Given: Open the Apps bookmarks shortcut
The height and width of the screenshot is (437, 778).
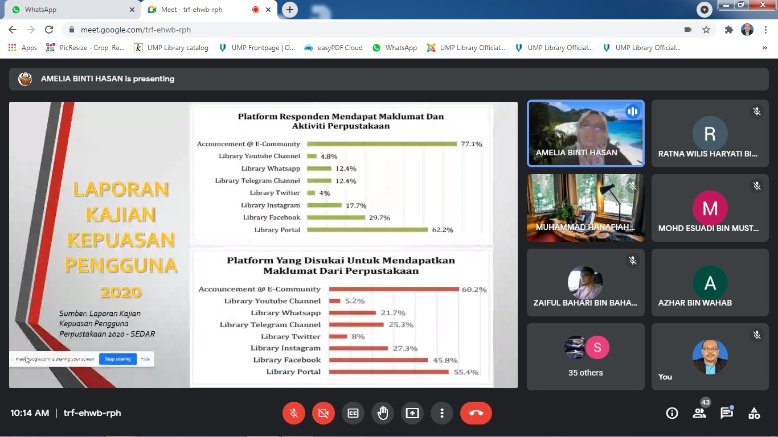Looking at the screenshot, I should (23, 48).
